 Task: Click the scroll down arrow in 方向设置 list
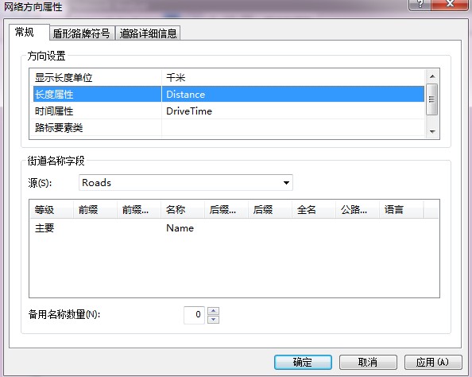(432, 132)
